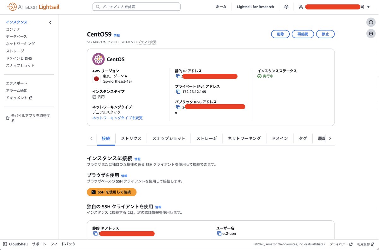Click the 汎用 instance type text
Viewport: 379px width, 250px height.
coord(101,97)
